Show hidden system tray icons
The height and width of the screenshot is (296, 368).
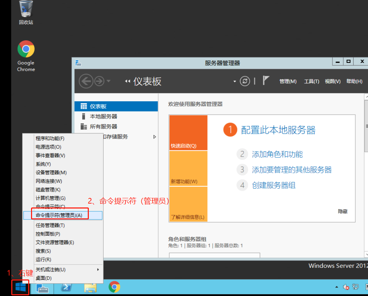(x=336, y=287)
